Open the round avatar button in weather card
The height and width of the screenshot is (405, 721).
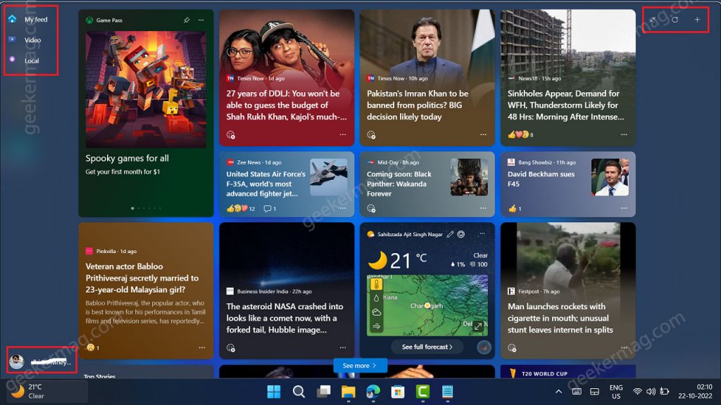484,347
